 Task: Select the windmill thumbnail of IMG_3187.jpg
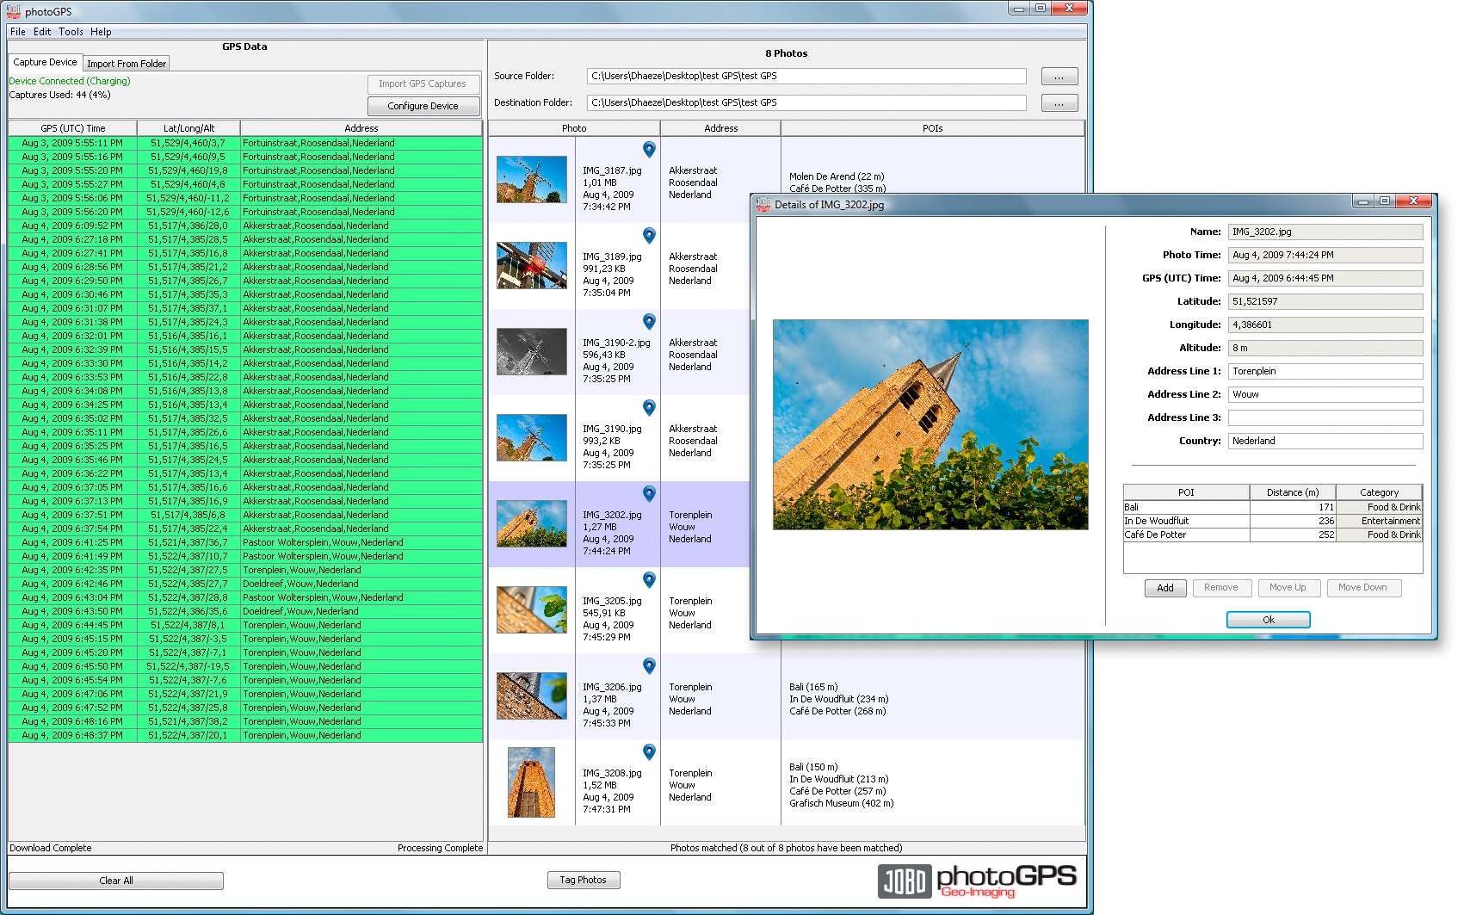[x=532, y=179]
